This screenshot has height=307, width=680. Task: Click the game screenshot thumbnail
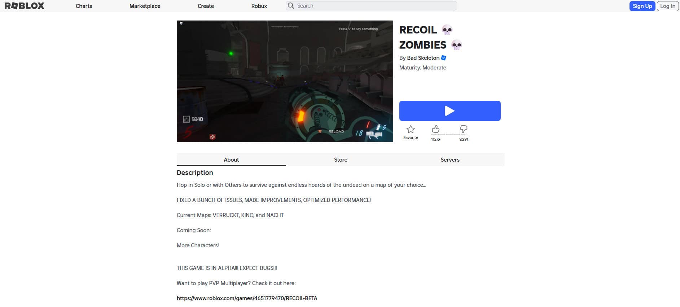tap(285, 81)
